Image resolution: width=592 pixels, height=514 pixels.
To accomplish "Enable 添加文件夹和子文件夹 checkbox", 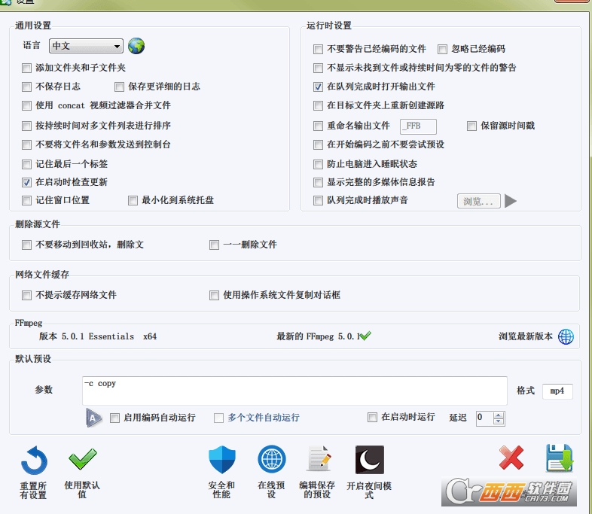I will tap(26, 68).
